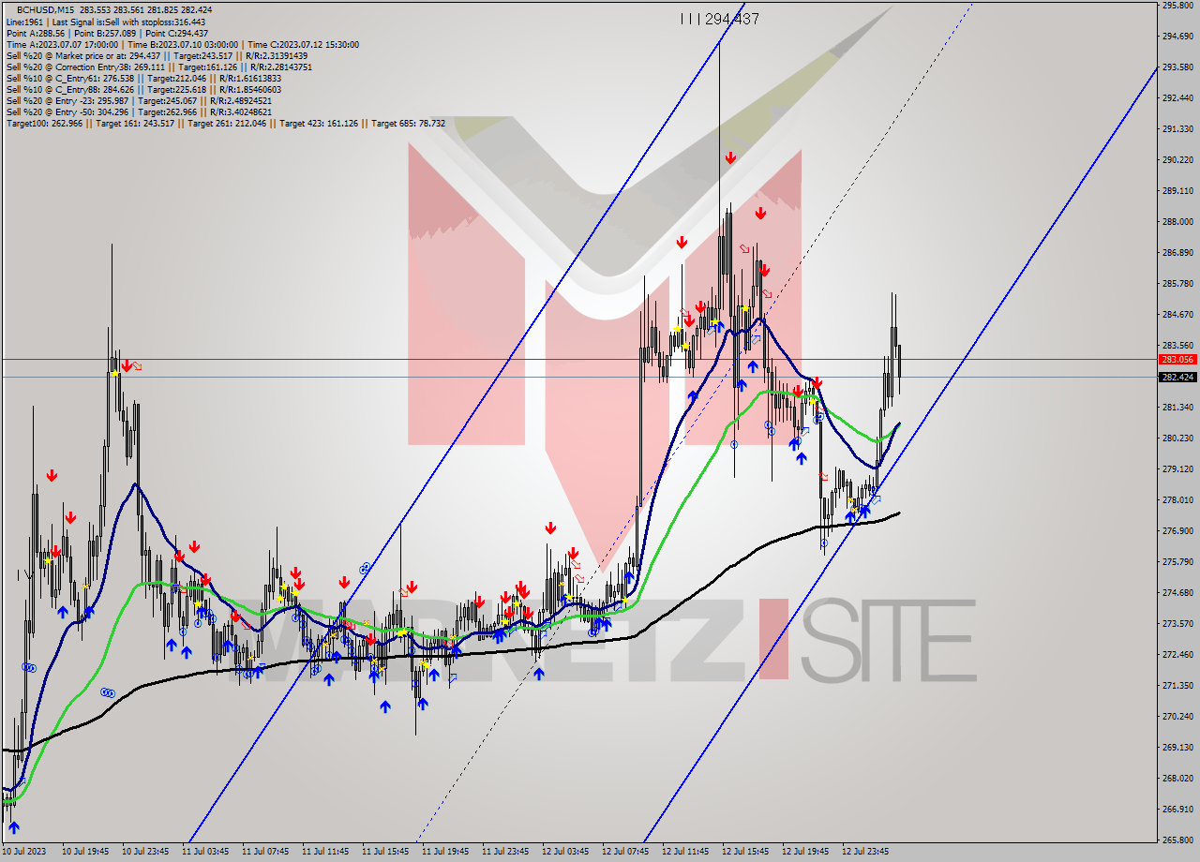This screenshot has height=862, width=1200.
Task: Click the 289.110 price axis label
Action: [x=1177, y=190]
